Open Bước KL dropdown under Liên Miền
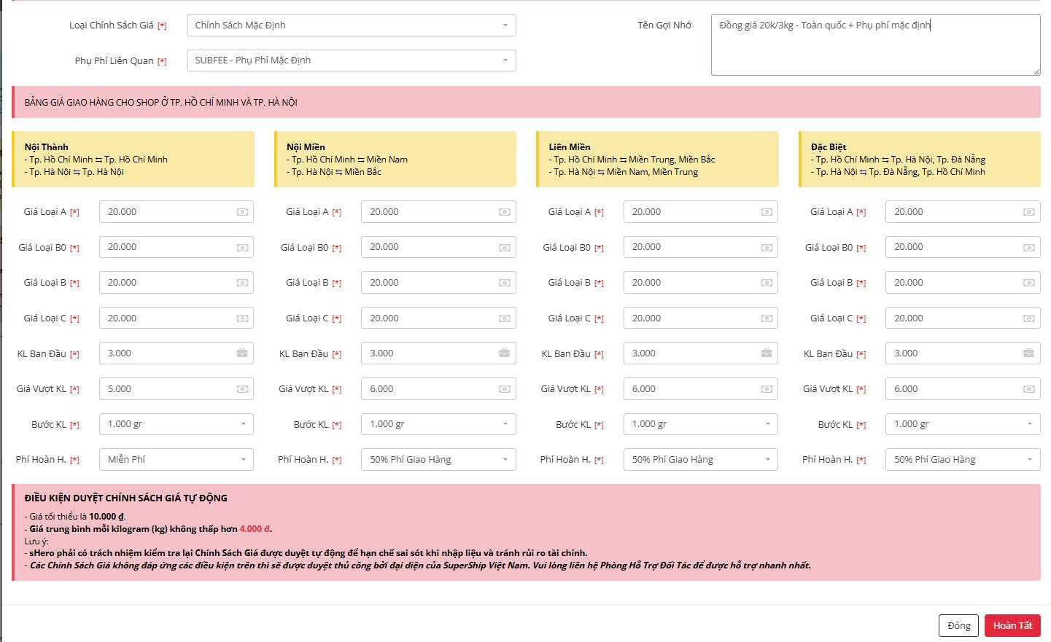This screenshot has width=1051, height=642. pyautogui.click(x=701, y=424)
